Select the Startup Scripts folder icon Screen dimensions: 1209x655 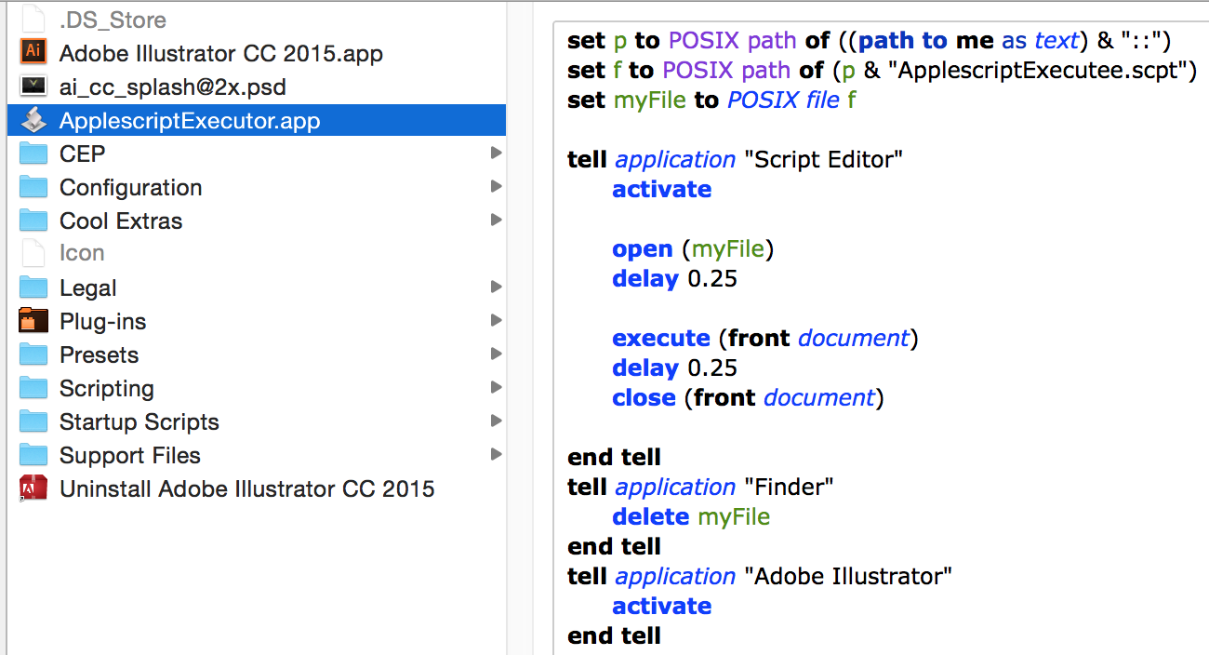click(33, 421)
